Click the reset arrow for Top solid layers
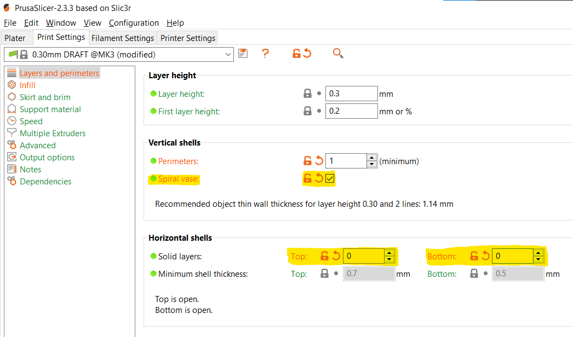This screenshot has width=573, height=337. tap(336, 256)
